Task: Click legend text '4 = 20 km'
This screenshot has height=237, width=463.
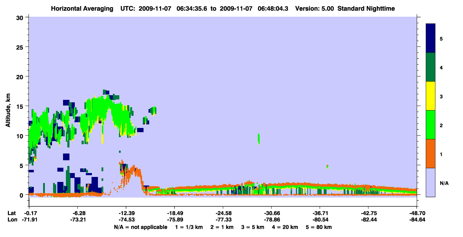Action: [285, 227]
